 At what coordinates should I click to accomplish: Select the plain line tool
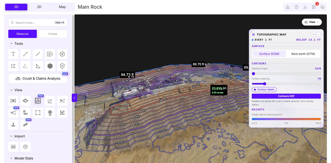pyautogui.click(x=38, y=54)
